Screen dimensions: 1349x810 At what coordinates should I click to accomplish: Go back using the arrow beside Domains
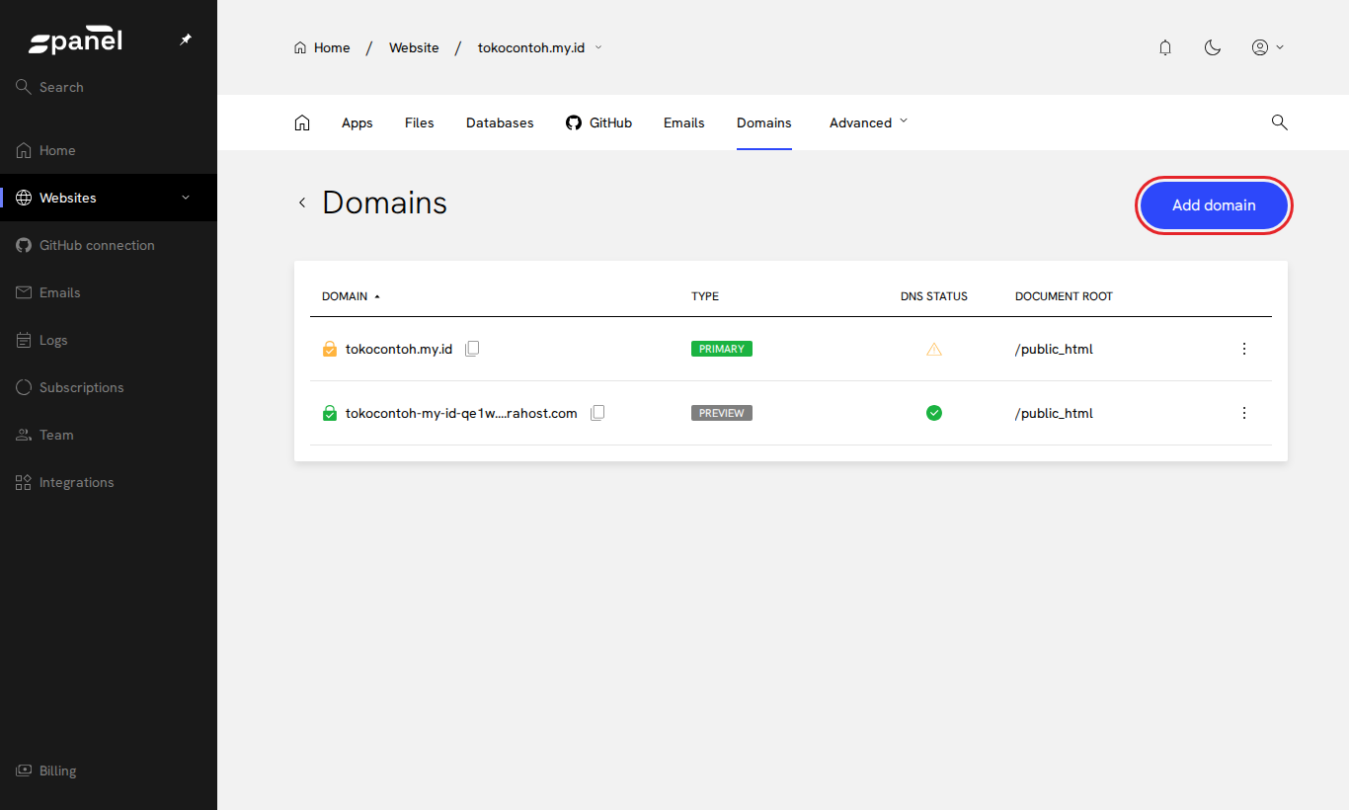click(302, 202)
